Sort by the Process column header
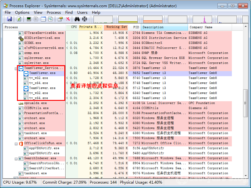The width and height of the screenshot is (251, 188). point(34,27)
